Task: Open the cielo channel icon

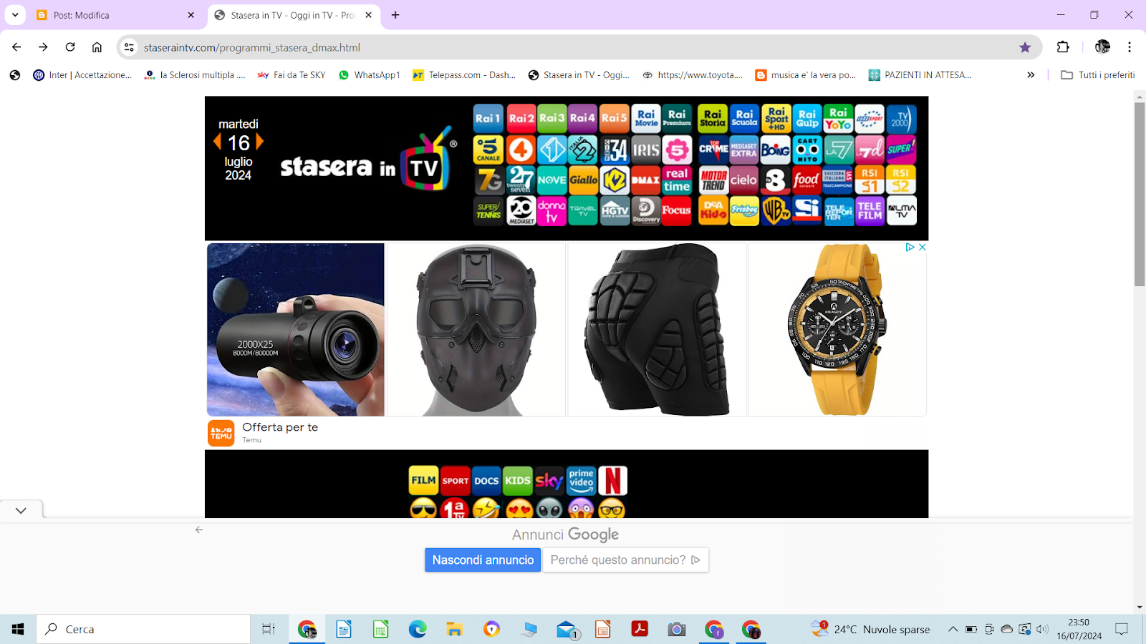Action: pos(744,180)
